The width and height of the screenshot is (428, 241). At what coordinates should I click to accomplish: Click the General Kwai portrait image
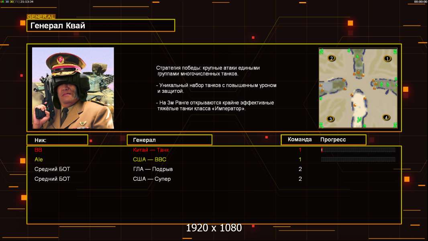pos(73,88)
